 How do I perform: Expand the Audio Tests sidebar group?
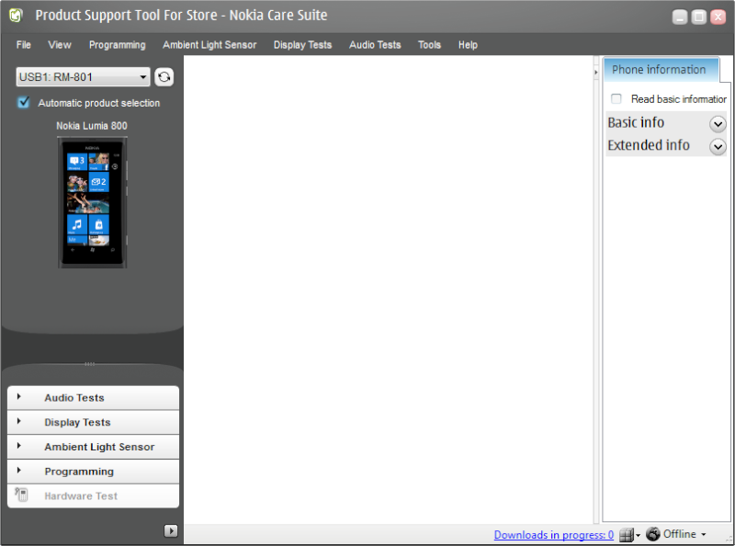point(94,398)
